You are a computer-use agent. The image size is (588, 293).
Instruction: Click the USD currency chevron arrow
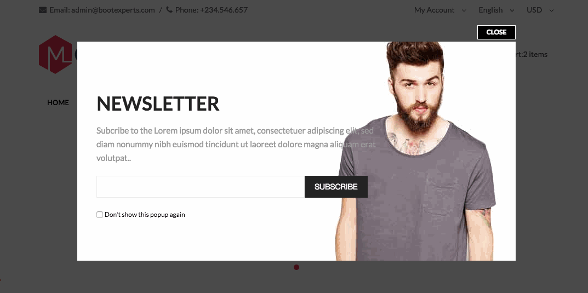pyautogui.click(x=552, y=10)
